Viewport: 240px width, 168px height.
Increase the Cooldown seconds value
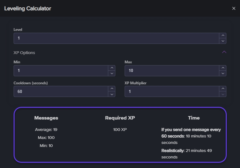pos(112,89)
